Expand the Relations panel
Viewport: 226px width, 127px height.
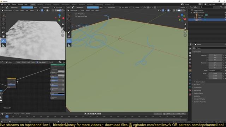(197, 85)
